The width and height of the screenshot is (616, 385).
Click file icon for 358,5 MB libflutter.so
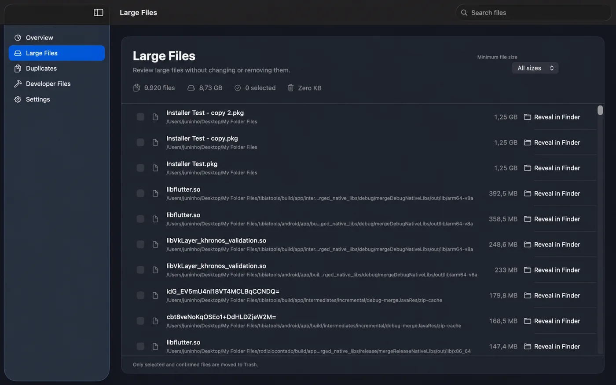[155, 219]
